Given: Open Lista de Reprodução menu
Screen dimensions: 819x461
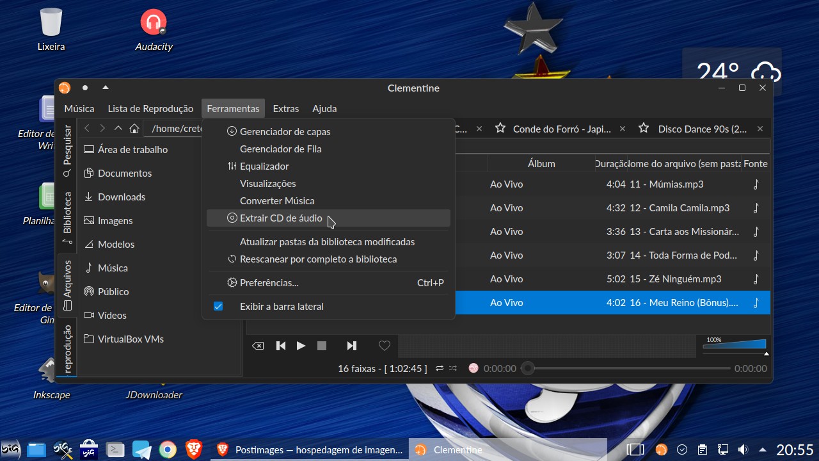Looking at the screenshot, I should (x=150, y=109).
